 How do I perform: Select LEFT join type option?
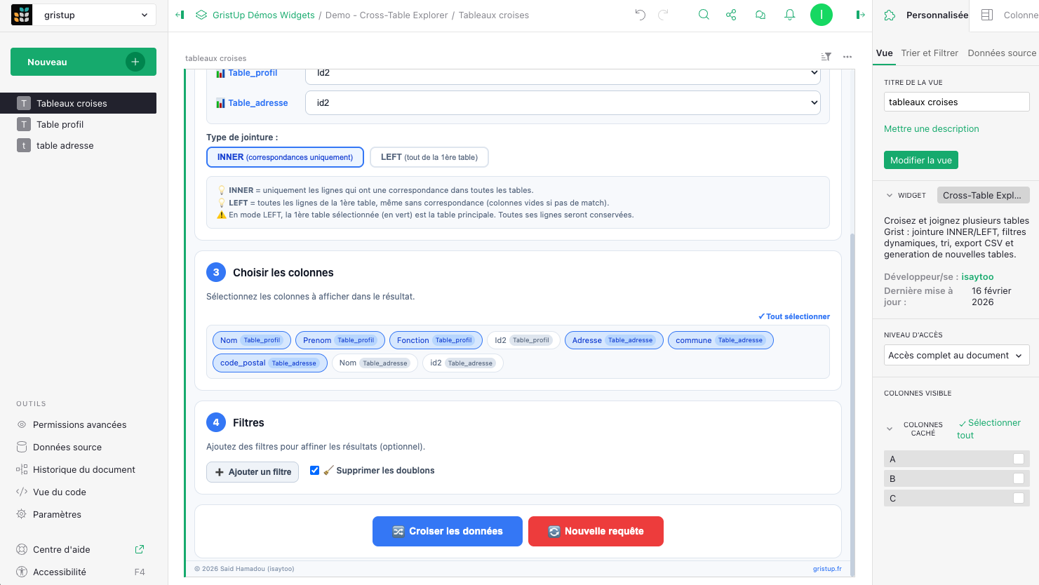(429, 157)
